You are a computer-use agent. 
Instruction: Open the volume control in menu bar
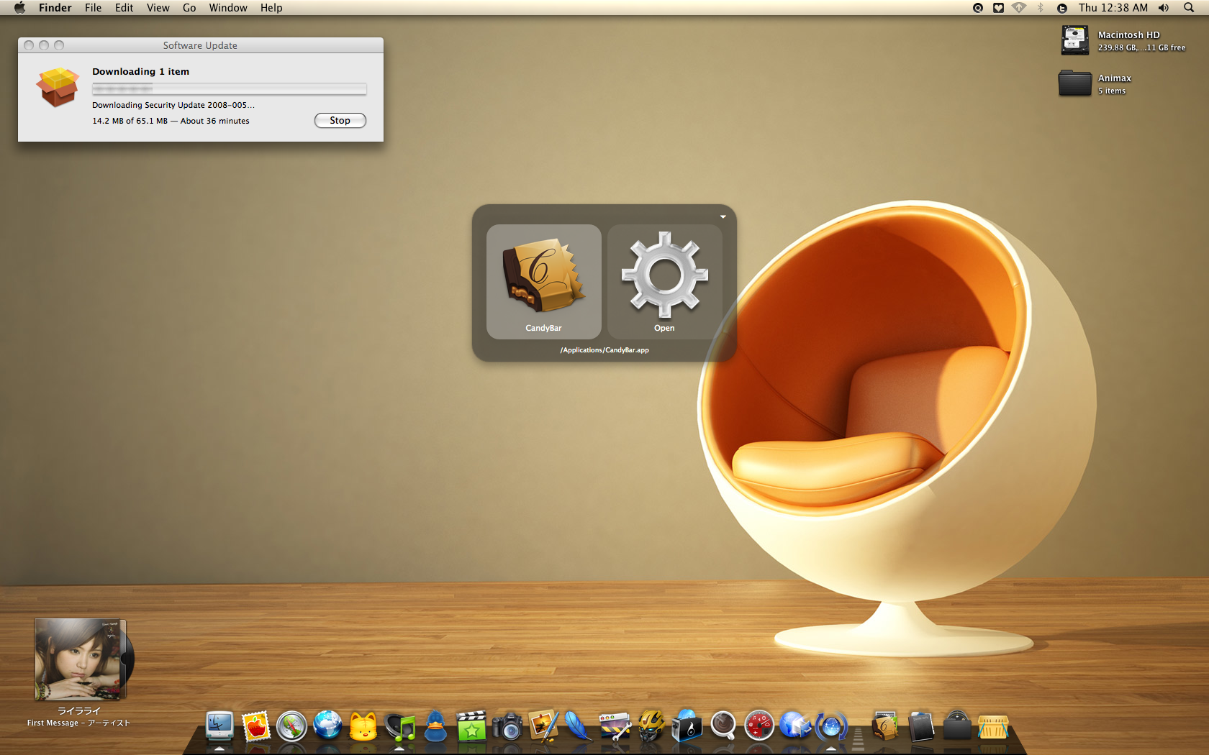1164,8
